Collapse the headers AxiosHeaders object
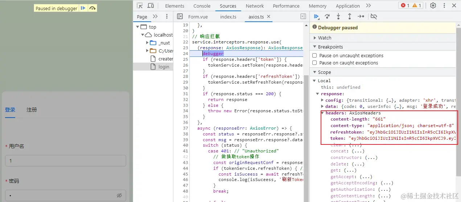Screen dimensions: 461x202 coord(322,113)
